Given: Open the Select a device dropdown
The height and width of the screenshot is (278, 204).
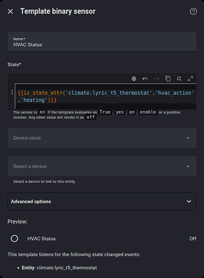Looking at the screenshot, I should tap(102, 166).
